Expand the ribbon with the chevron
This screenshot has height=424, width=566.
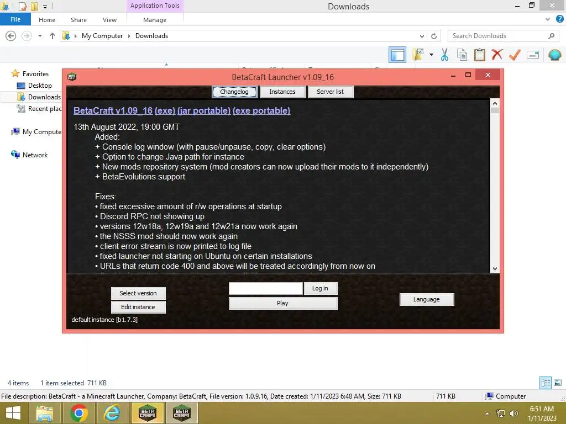click(x=548, y=19)
